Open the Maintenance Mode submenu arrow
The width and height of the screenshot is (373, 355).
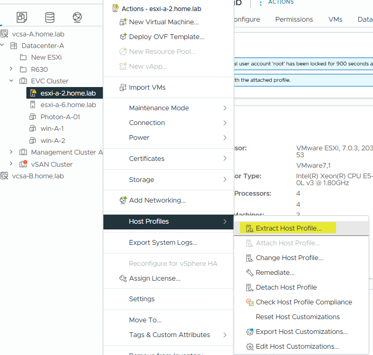(x=225, y=108)
